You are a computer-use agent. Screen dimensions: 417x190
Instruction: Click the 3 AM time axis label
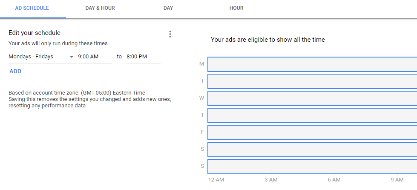coord(271,180)
